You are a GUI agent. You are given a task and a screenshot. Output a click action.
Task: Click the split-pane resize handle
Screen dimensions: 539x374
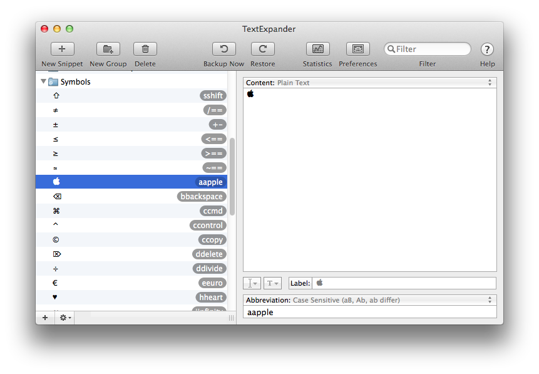[232, 318]
